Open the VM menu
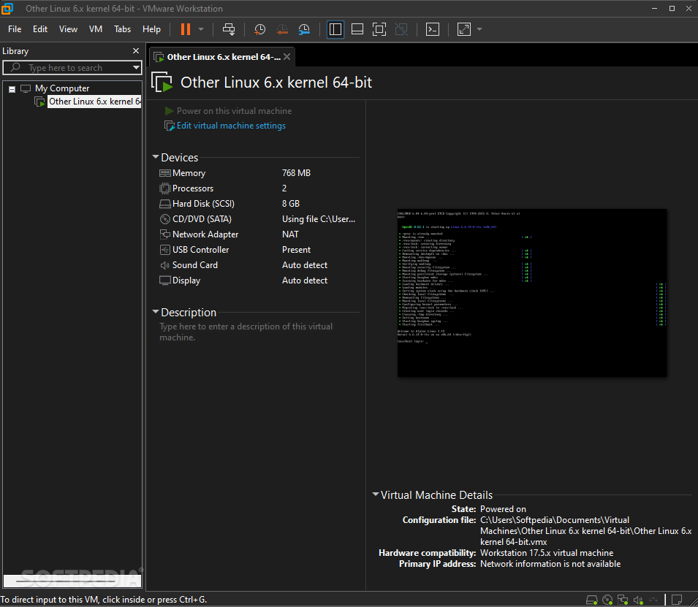 [x=96, y=29]
